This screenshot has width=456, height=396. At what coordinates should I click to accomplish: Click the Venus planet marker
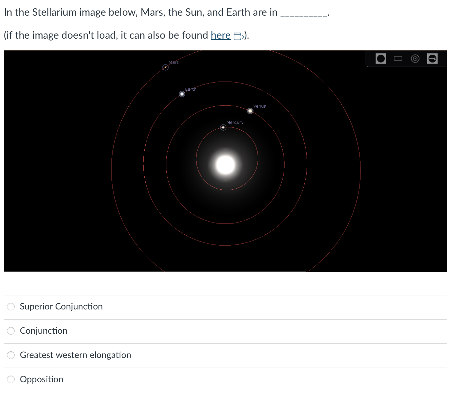[x=250, y=111]
